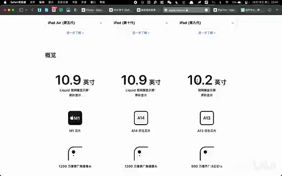Open the Wi-Fi status menu
The image size is (282, 176).
pyautogui.click(x=227, y=2)
